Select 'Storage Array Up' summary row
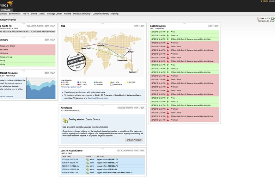This screenshot has width=275, height=179. click(x=28, y=57)
